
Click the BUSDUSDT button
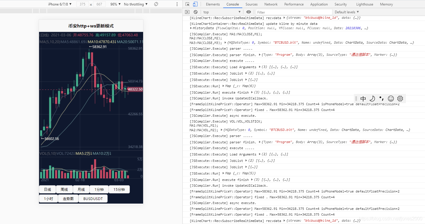93,199
